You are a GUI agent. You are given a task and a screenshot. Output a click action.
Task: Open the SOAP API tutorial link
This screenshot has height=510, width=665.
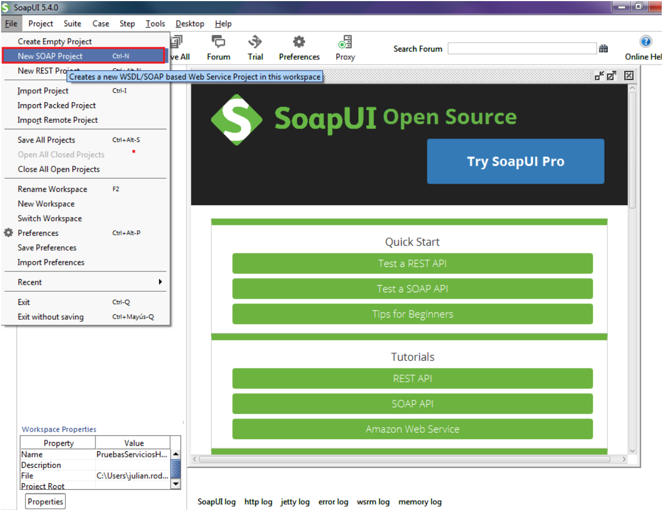(x=412, y=404)
